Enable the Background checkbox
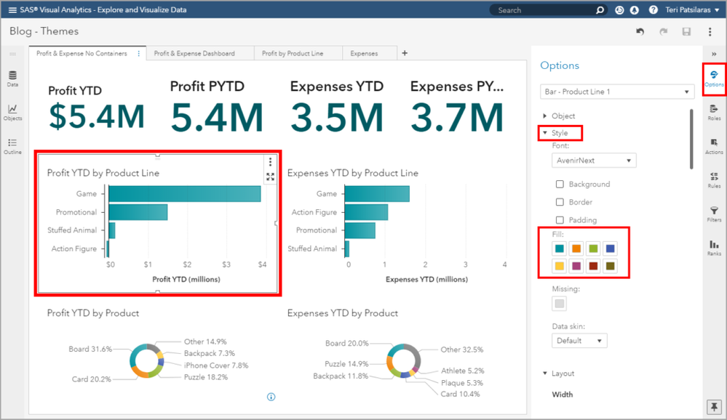Screen dimensions: 727x420 [560, 185]
